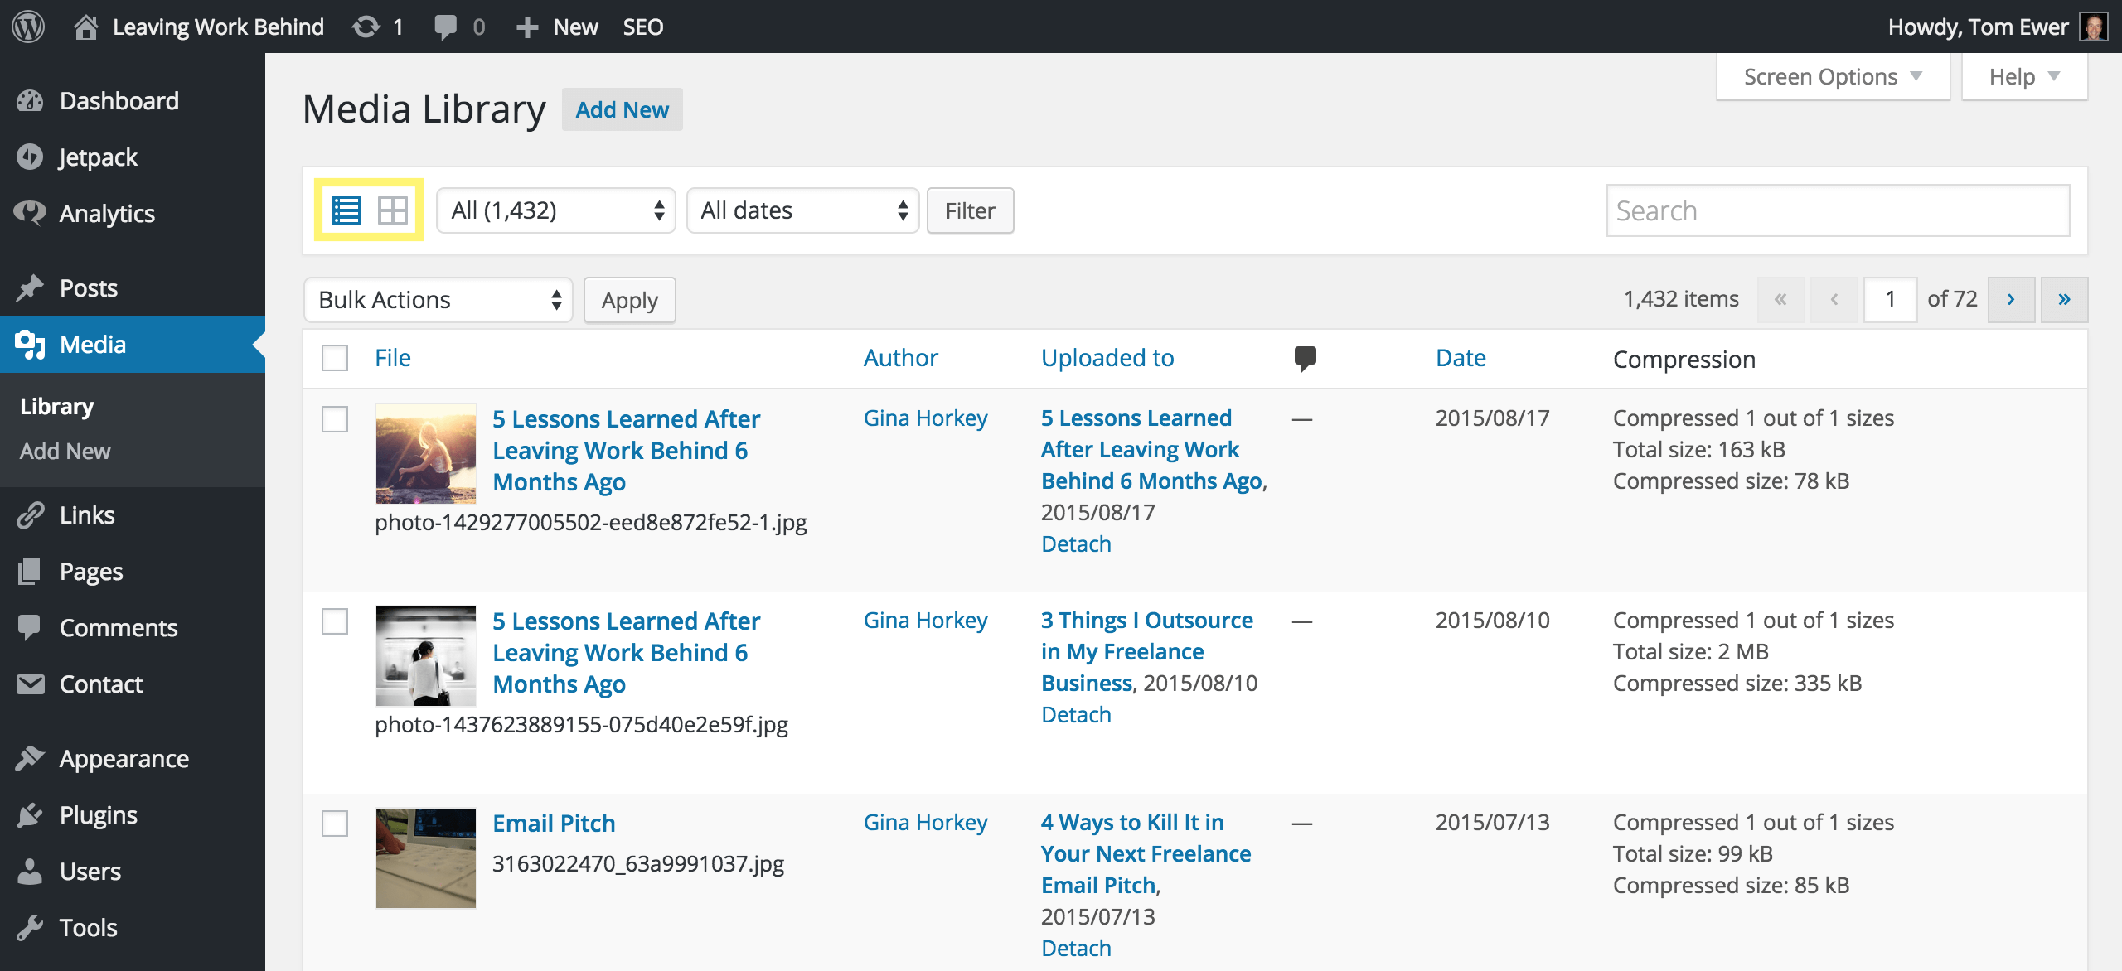This screenshot has height=971, width=2122.
Task: Check the Email Pitch item checkbox
Action: 335,824
